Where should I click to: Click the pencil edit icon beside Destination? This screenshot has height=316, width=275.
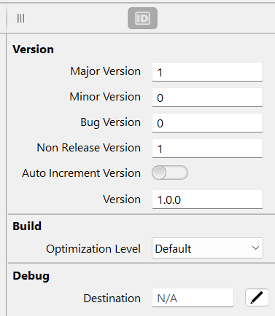(x=257, y=297)
